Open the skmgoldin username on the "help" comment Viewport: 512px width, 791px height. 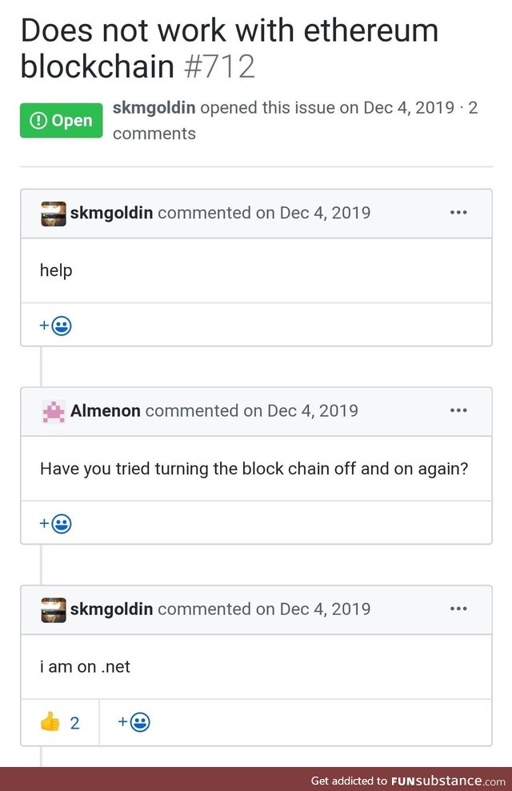pos(111,214)
